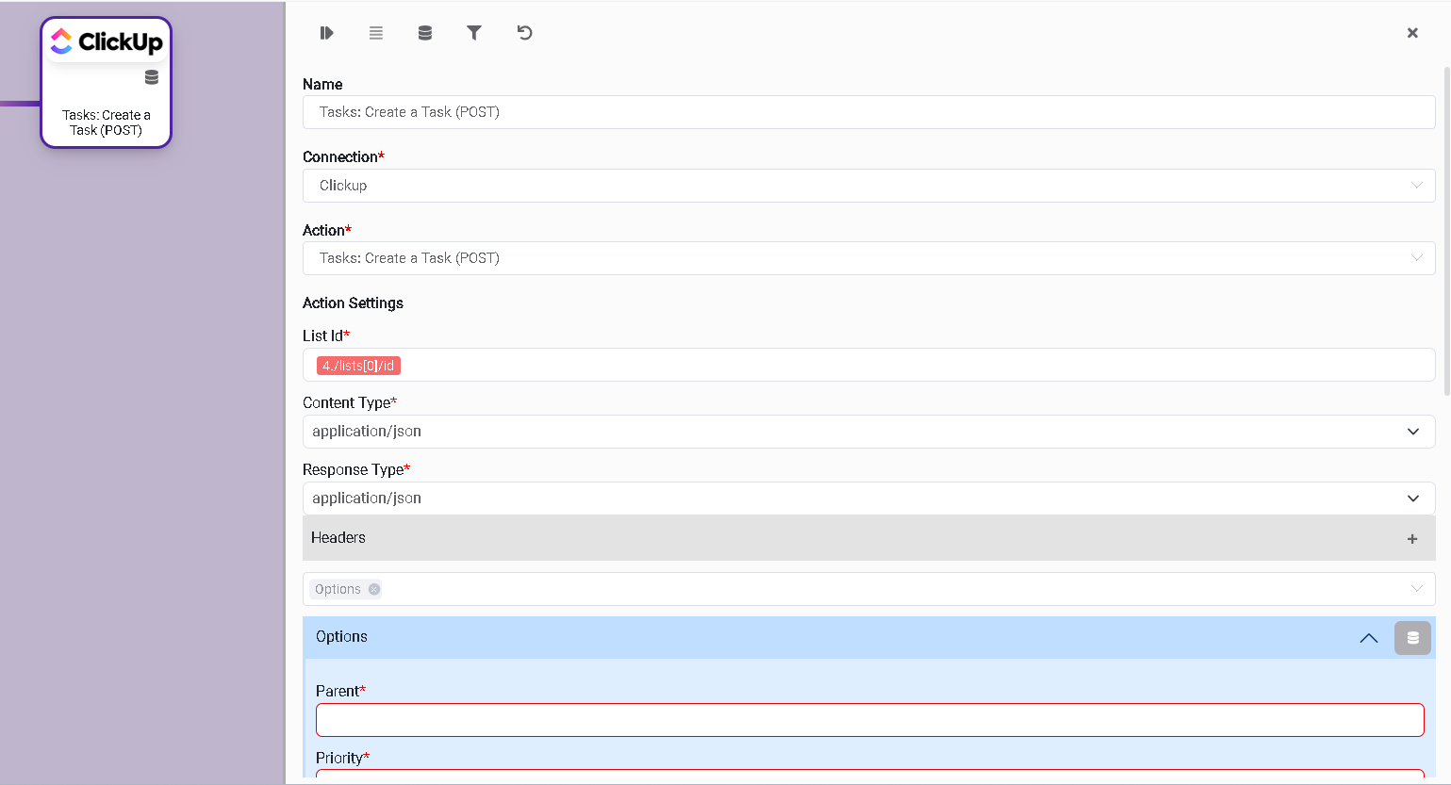
Task: Select the ClickUp task node on canvas
Action: coord(106,83)
